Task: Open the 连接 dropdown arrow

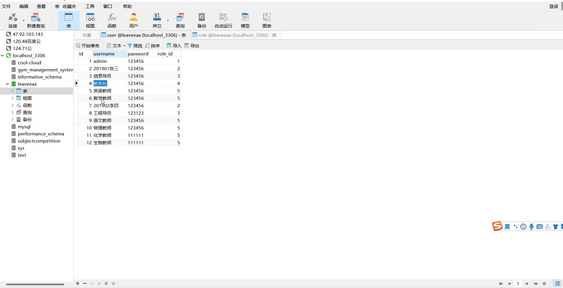Action: tap(23, 20)
